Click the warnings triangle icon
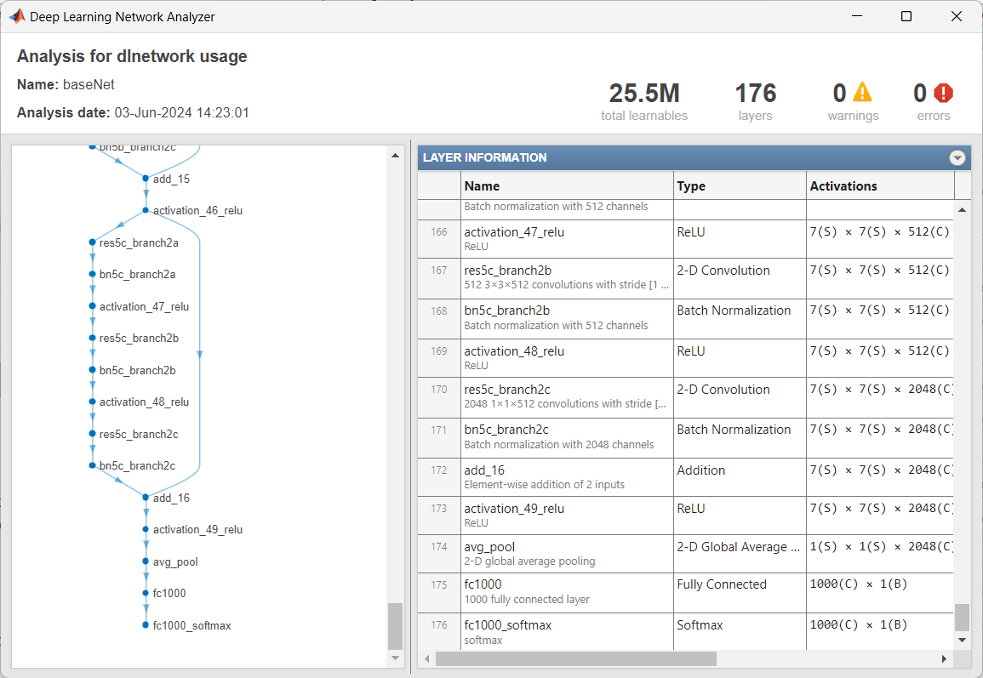 pyautogui.click(x=863, y=92)
